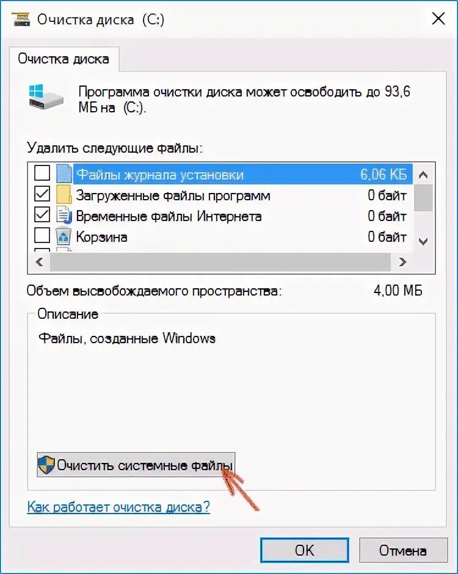This screenshot has height=574, width=458.
Task: Click the document icon for Временные файлы Интернета
Action: coord(64,215)
